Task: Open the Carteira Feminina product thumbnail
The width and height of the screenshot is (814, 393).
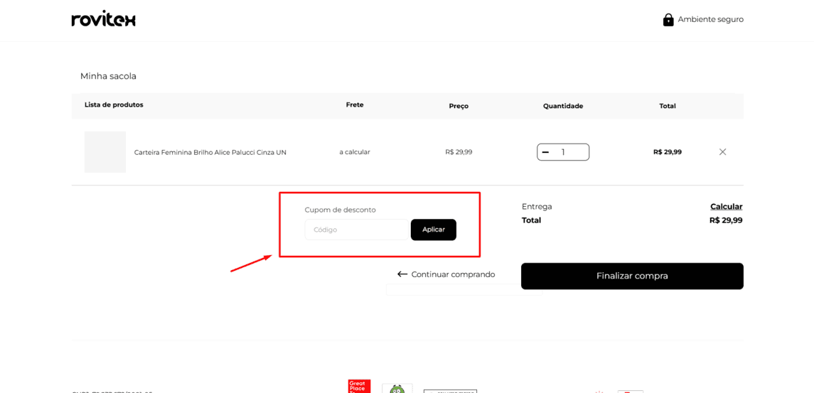Action: (105, 152)
